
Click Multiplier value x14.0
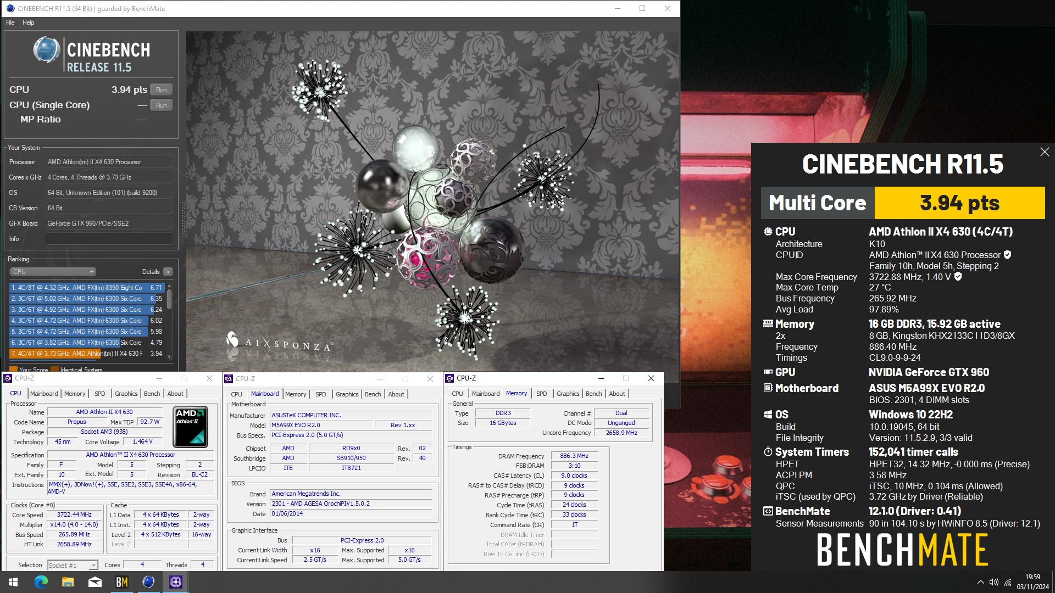point(75,525)
